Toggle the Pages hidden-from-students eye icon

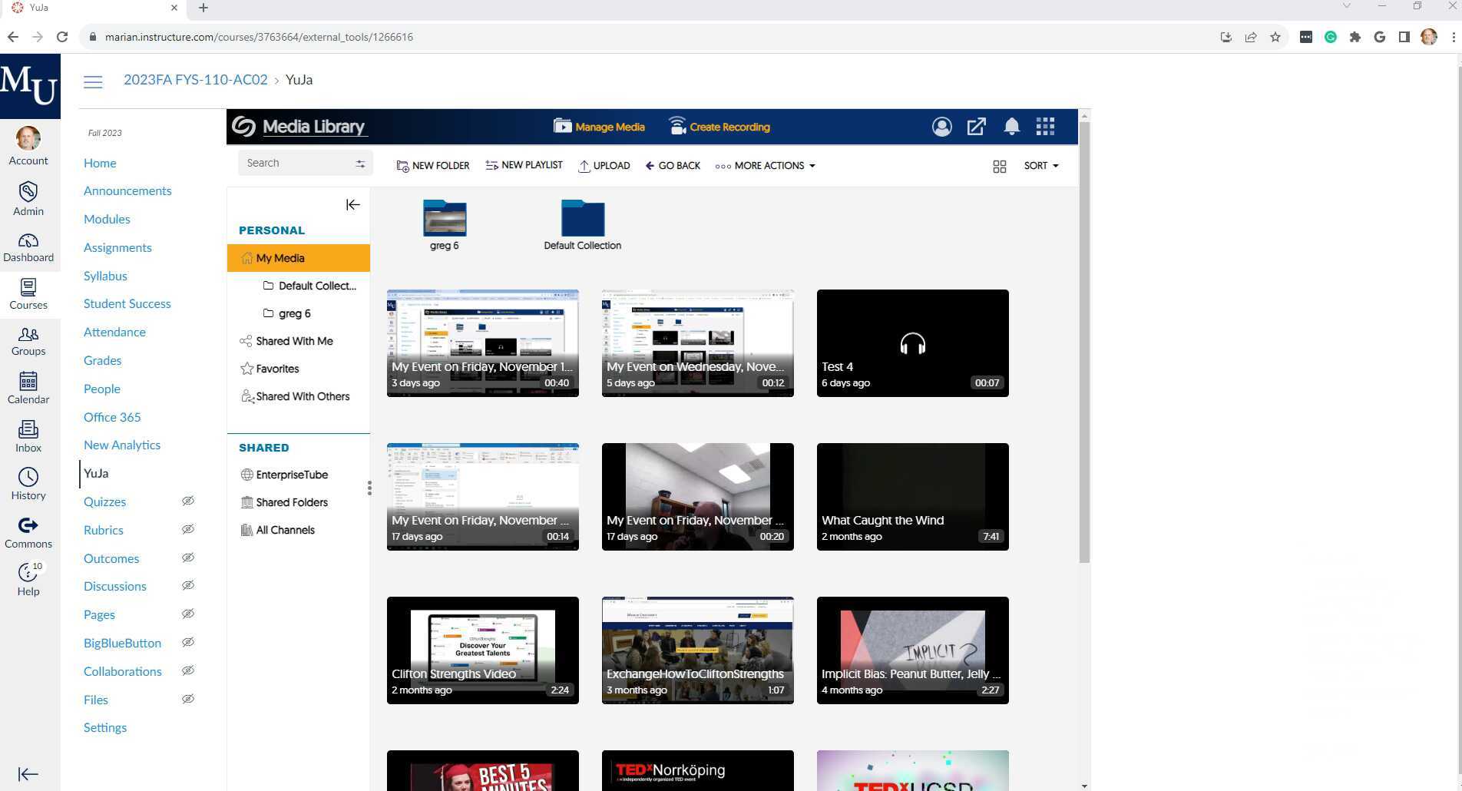pos(188,614)
